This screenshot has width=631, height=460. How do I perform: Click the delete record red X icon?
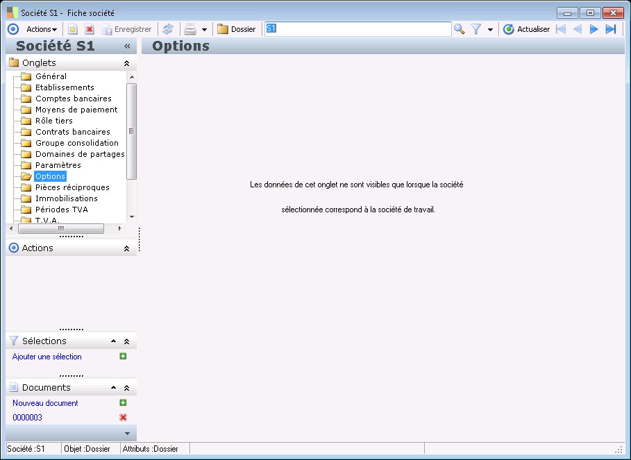click(90, 29)
